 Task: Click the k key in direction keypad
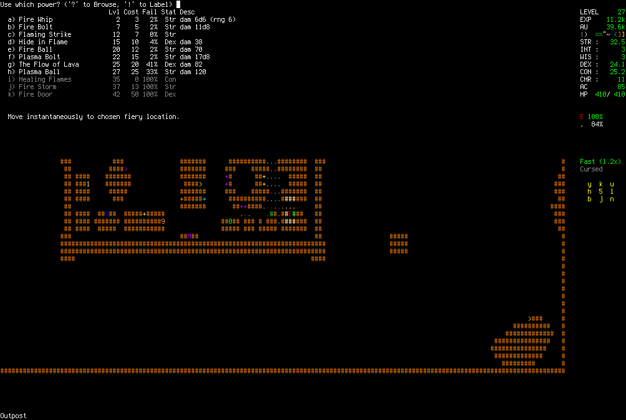600,184
